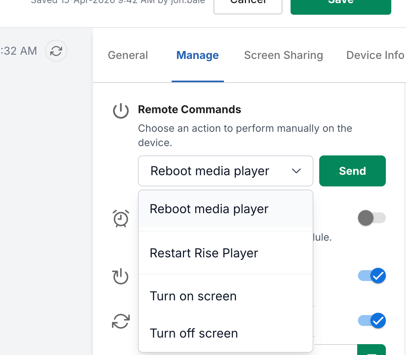The width and height of the screenshot is (406, 355).
Task: Choose Turn off screen command
Action: (194, 333)
